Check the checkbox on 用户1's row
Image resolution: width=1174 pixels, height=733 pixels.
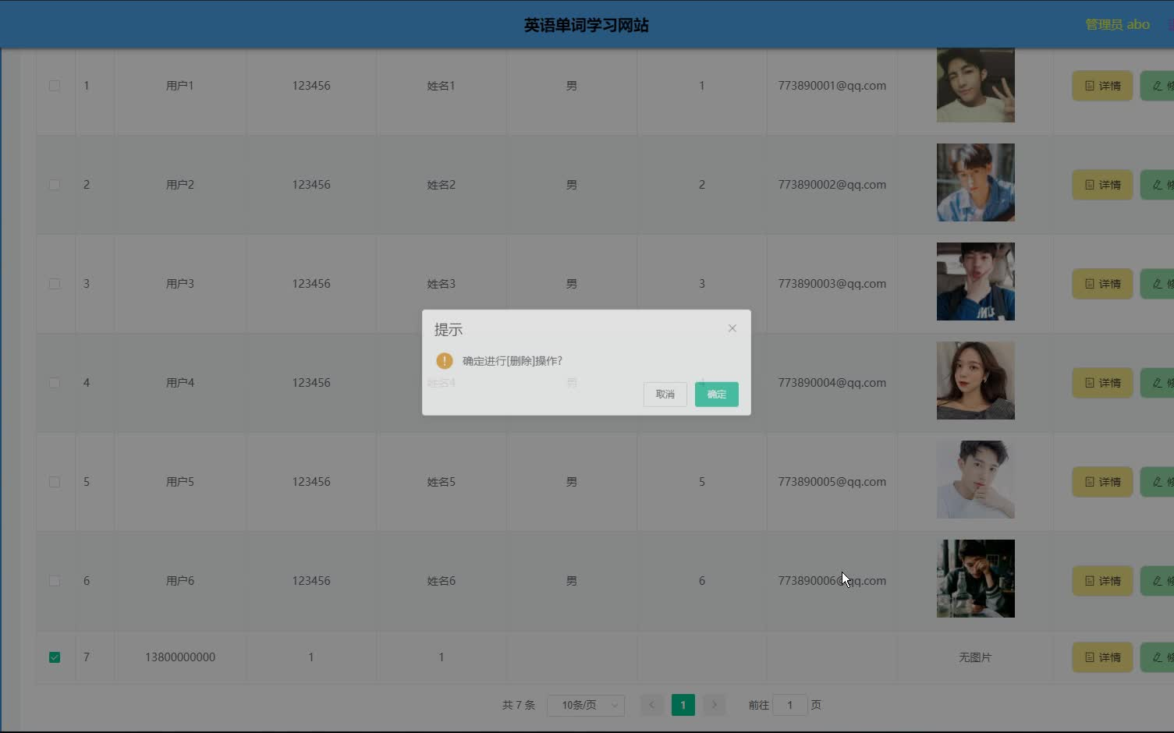[54, 86]
